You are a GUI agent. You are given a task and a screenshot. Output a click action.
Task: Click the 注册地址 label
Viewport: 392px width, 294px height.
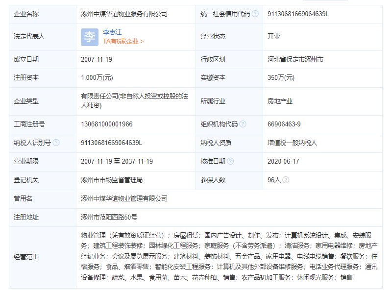pos(26,217)
